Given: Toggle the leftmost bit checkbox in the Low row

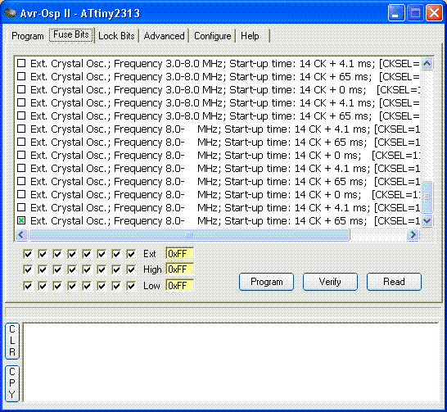Looking at the screenshot, I should click(28, 286).
